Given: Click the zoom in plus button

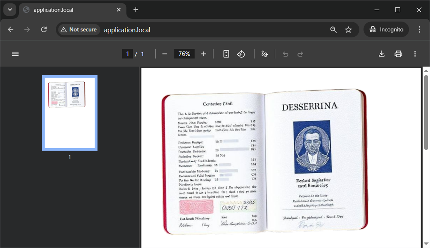Looking at the screenshot, I should [204, 54].
